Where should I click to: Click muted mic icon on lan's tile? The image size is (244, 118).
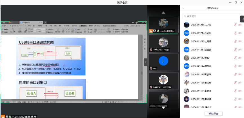coord(151,68)
